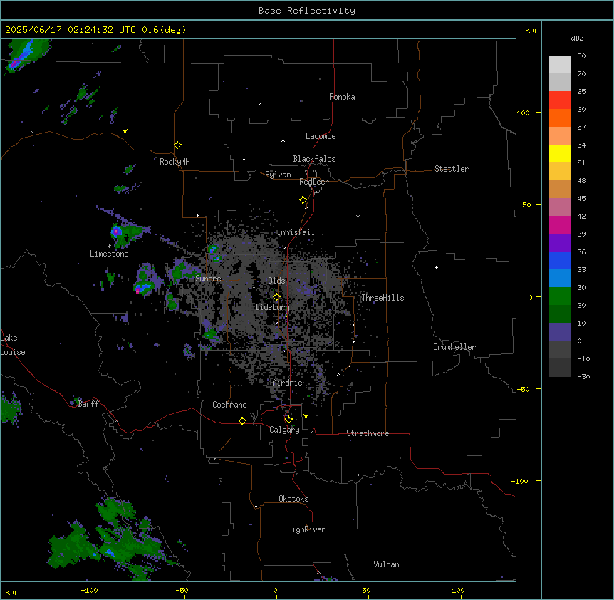Select the HighRiver label
614x600 pixels.
306,529
